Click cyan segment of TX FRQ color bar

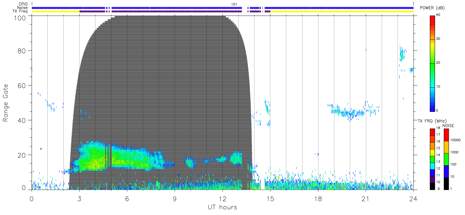click(432, 165)
